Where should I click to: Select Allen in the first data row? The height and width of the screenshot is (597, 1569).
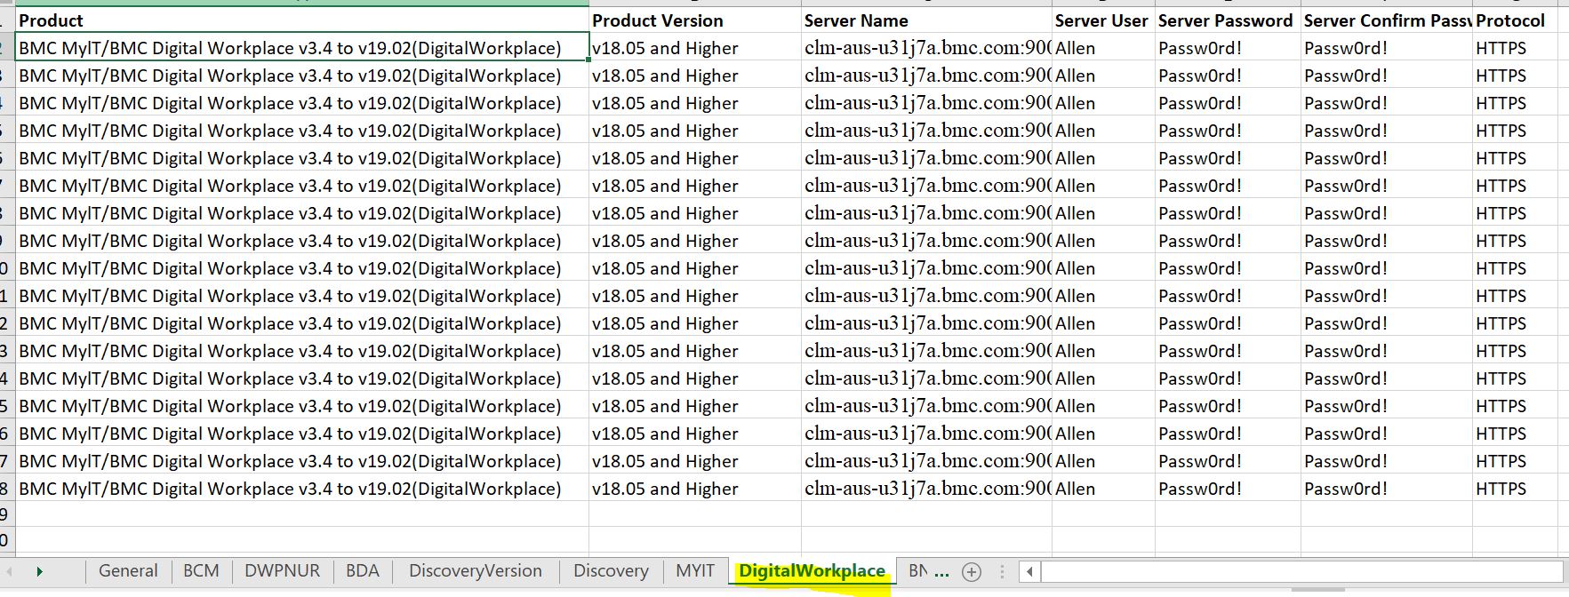pyautogui.click(x=1103, y=48)
